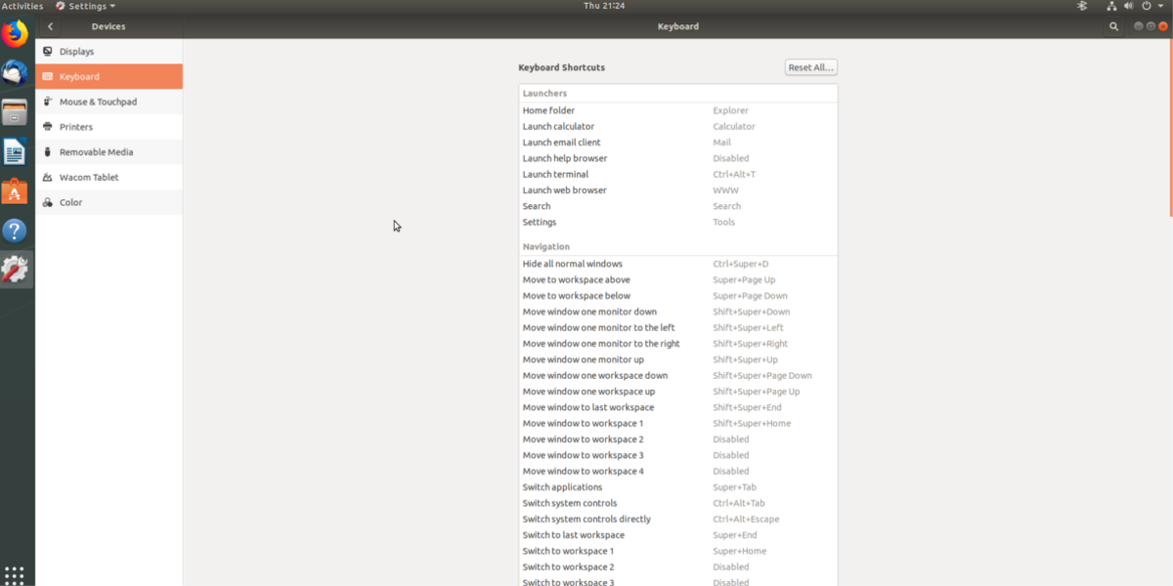Click the Settings wrench dock icon
The height and width of the screenshot is (586, 1173).
[15, 270]
